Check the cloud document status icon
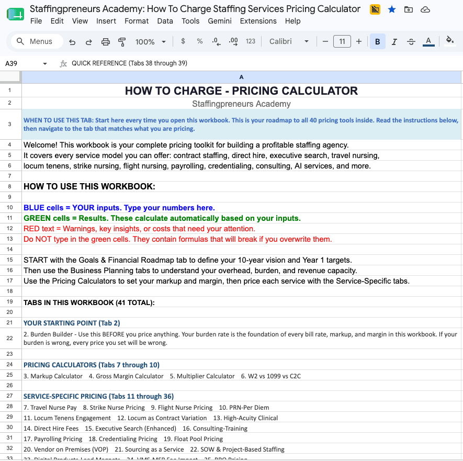The width and height of the screenshot is (463, 461). pyautogui.click(x=425, y=10)
